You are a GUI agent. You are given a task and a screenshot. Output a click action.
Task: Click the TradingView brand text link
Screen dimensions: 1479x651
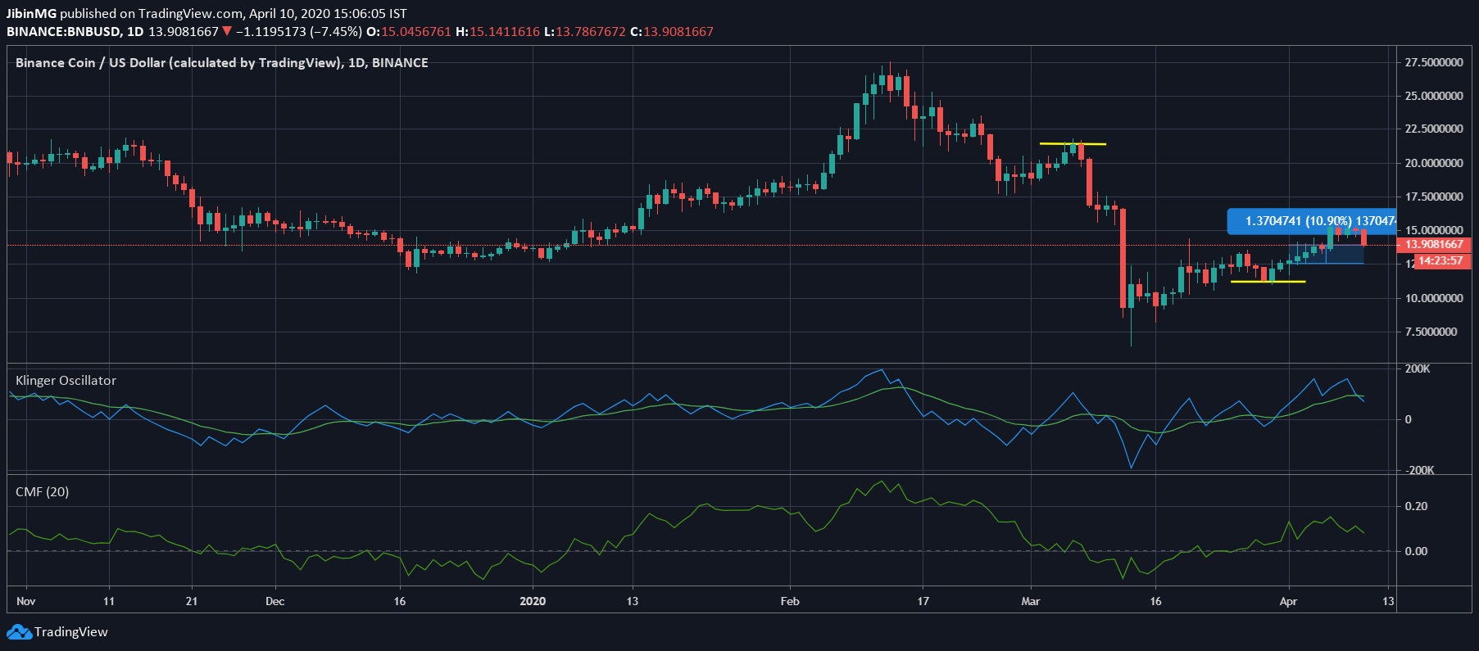point(71,632)
